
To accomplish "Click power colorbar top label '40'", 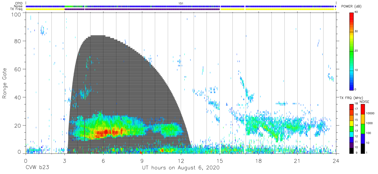I will [x=356, y=12].
